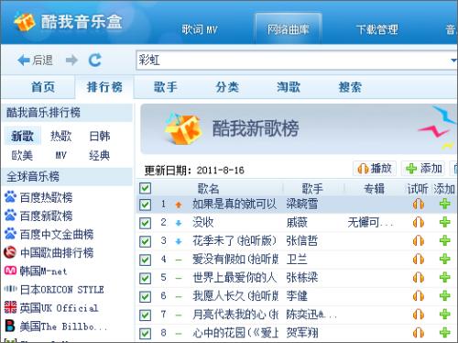
Task: Click album text 无懈可... in row 2
Action: tap(371, 222)
